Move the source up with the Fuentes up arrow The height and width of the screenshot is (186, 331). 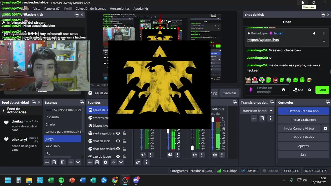pos(114,162)
